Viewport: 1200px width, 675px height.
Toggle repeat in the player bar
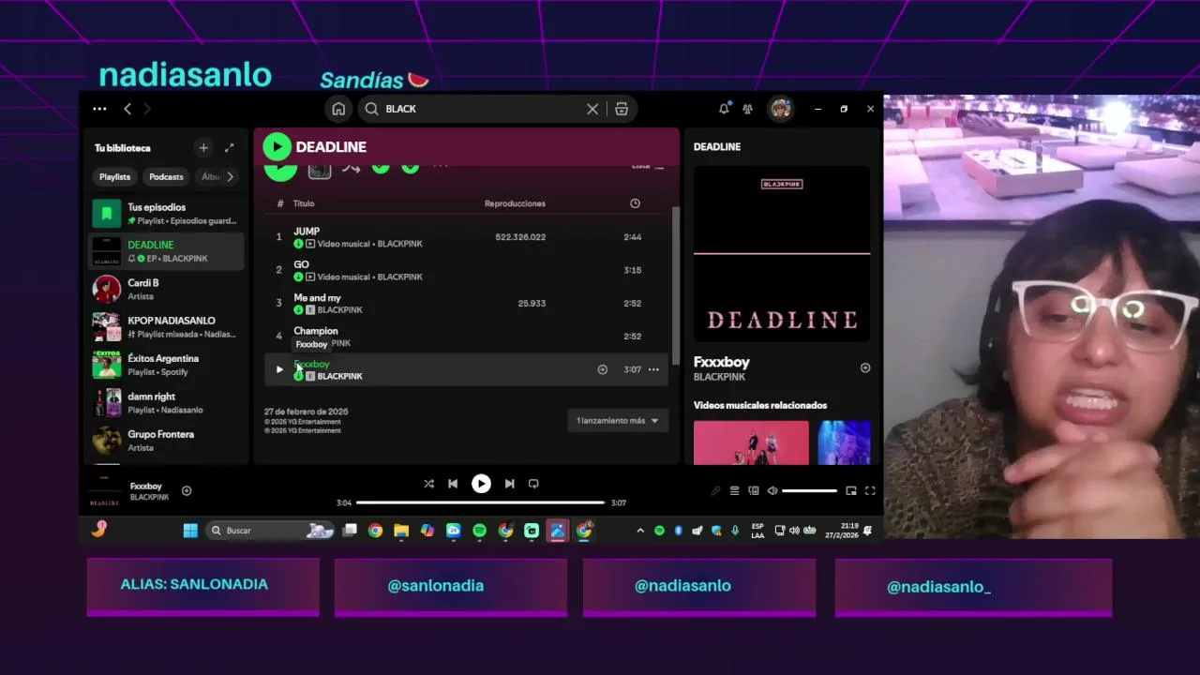(533, 484)
